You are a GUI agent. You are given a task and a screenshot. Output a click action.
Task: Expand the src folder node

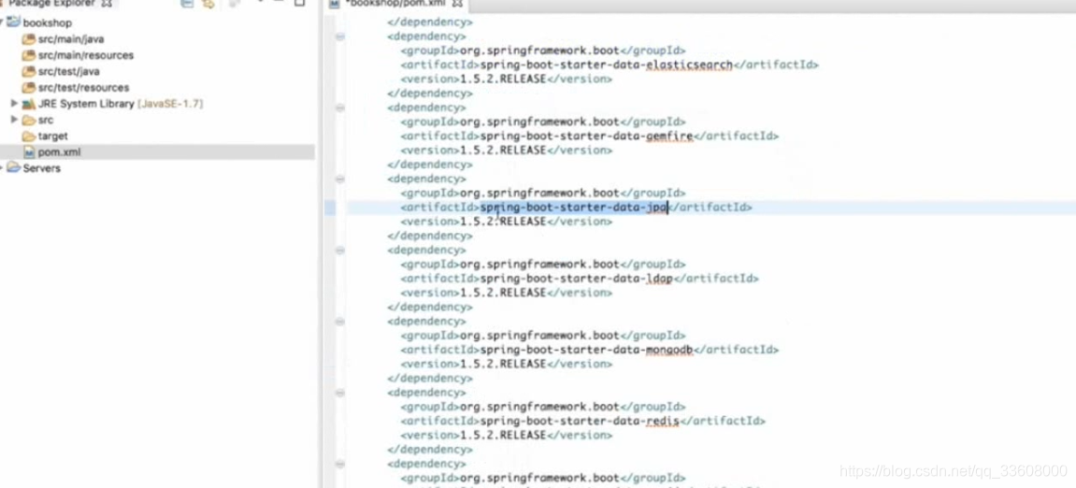coord(14,120)
